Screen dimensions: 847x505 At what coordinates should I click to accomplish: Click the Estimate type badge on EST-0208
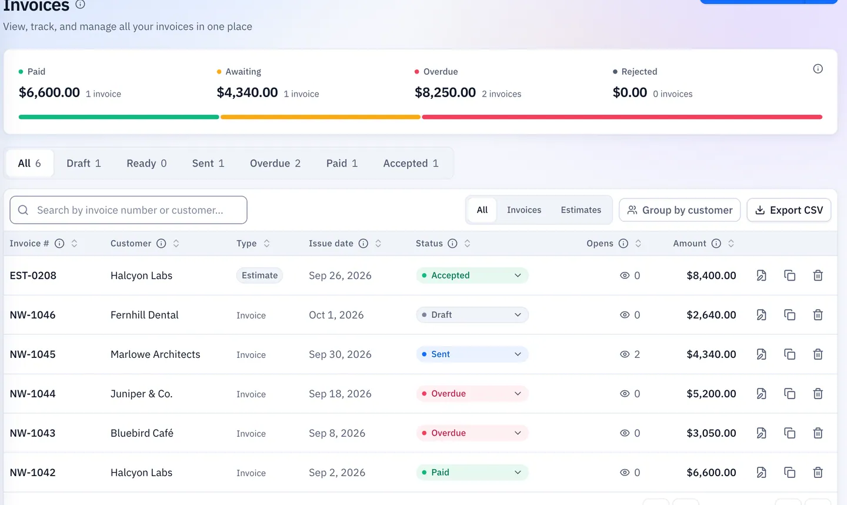pyautogui.click(x=259, y=275)
